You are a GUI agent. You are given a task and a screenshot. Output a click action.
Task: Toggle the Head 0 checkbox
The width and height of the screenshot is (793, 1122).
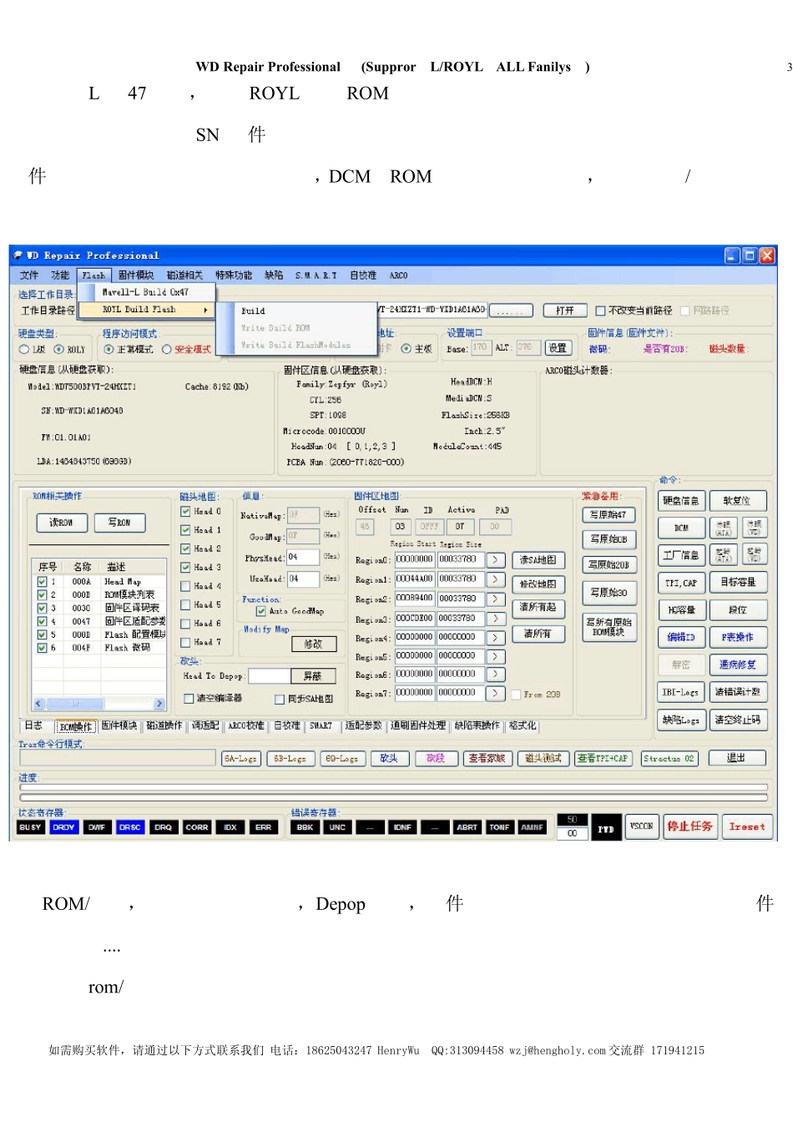(186, 511)
